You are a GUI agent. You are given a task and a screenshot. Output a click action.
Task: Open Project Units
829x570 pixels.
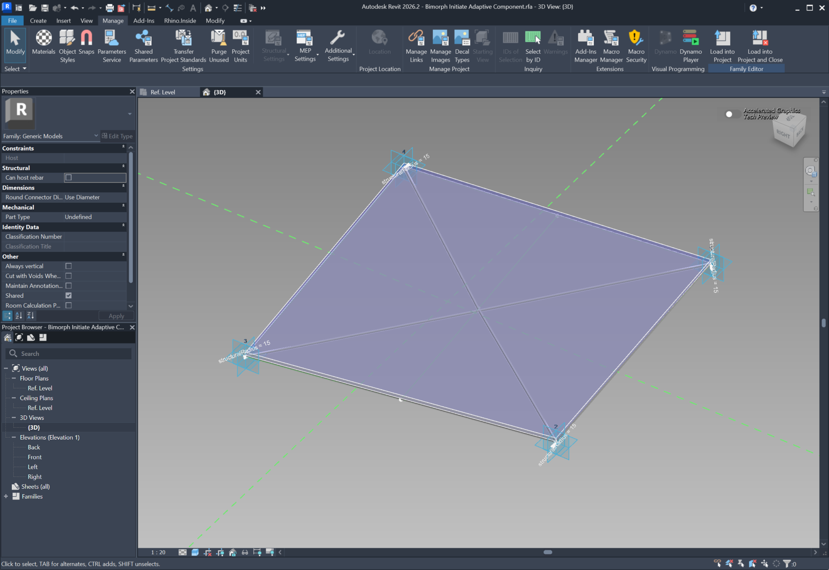pyautogui.click(x=241, y=46)
